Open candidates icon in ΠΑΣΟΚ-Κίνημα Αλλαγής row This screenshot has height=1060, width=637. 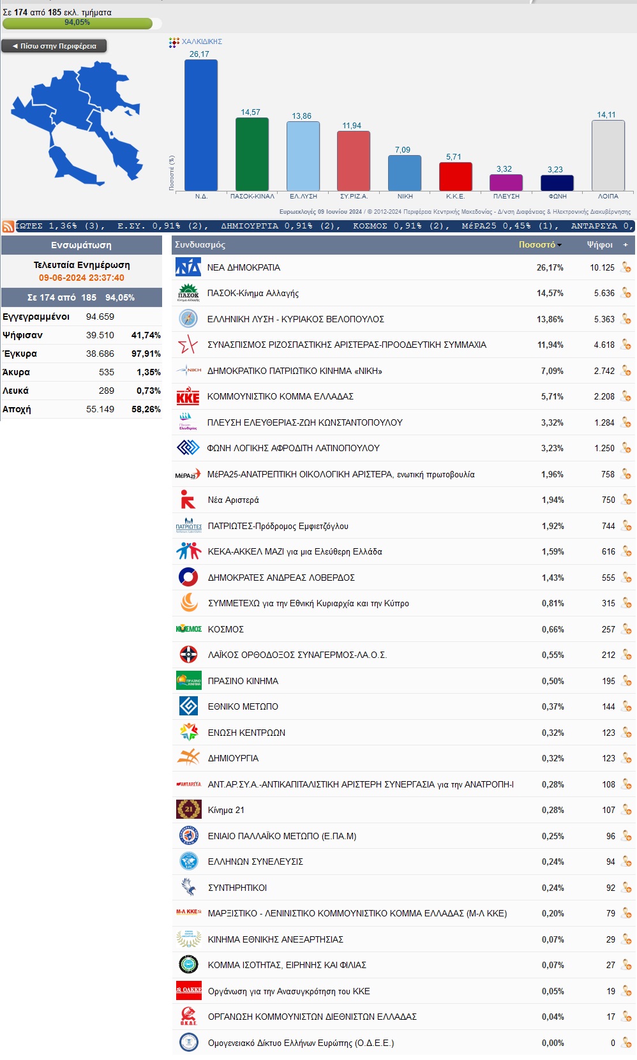(626, 293)
